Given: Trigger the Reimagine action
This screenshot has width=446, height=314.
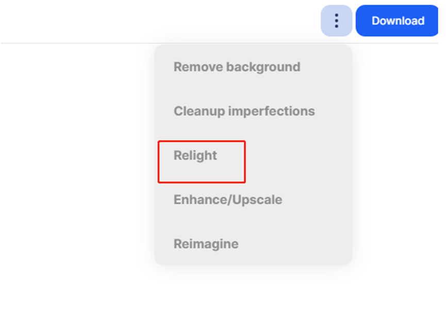Looking at the screenshot, I should (x=206, y=244).
